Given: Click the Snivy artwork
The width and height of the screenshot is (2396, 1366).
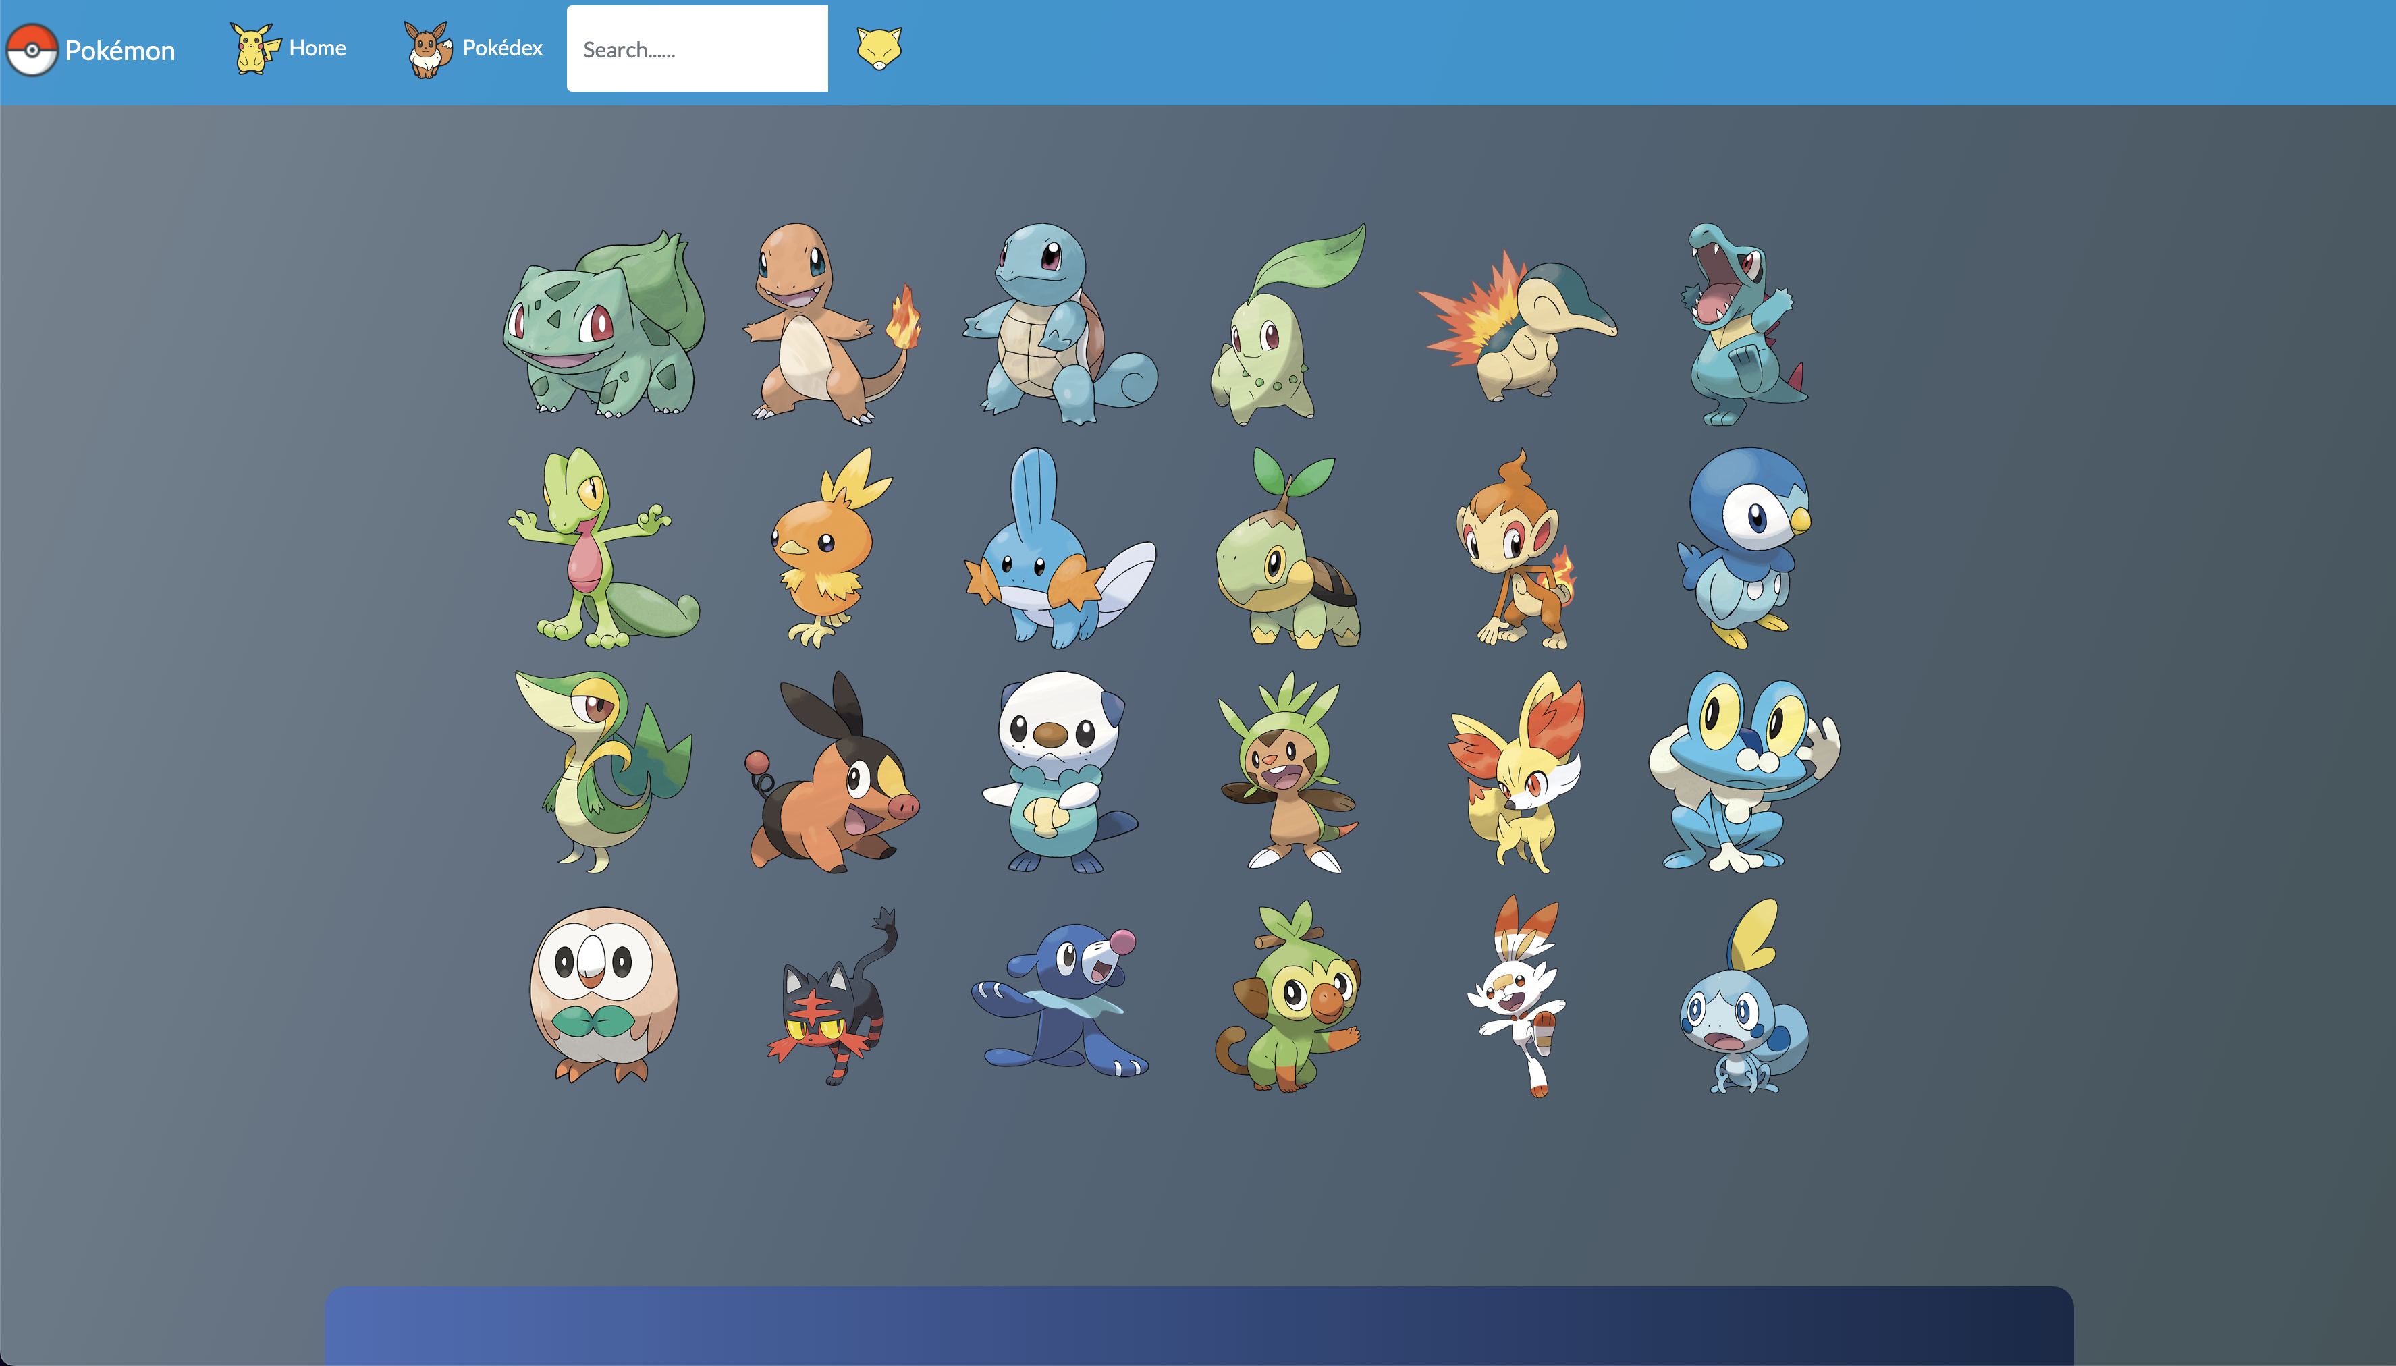Looking at the screenshot, I should coord(604,772).
